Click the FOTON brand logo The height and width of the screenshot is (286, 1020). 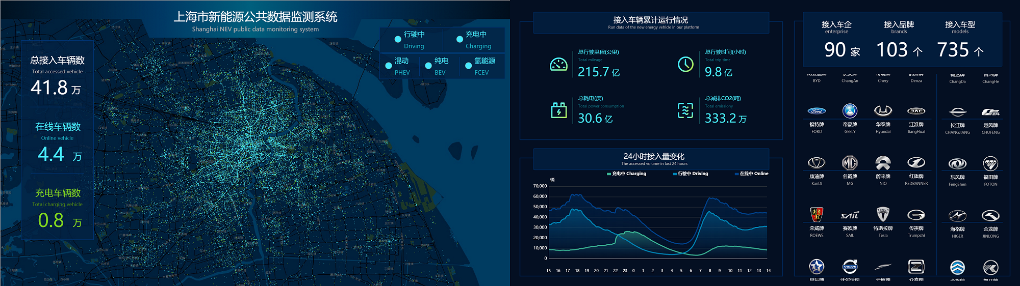pos(990,163)
